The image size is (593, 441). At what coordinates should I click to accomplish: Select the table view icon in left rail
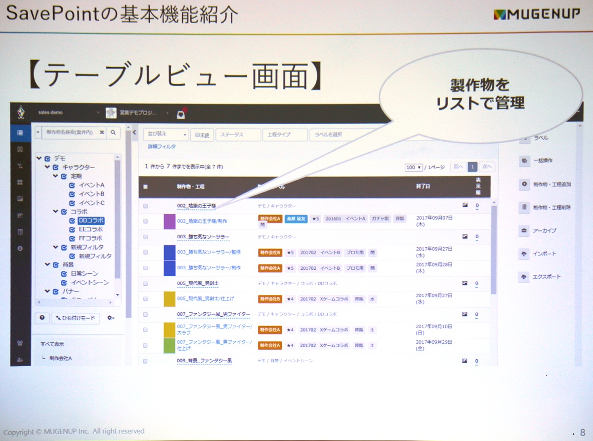(20, 133)
